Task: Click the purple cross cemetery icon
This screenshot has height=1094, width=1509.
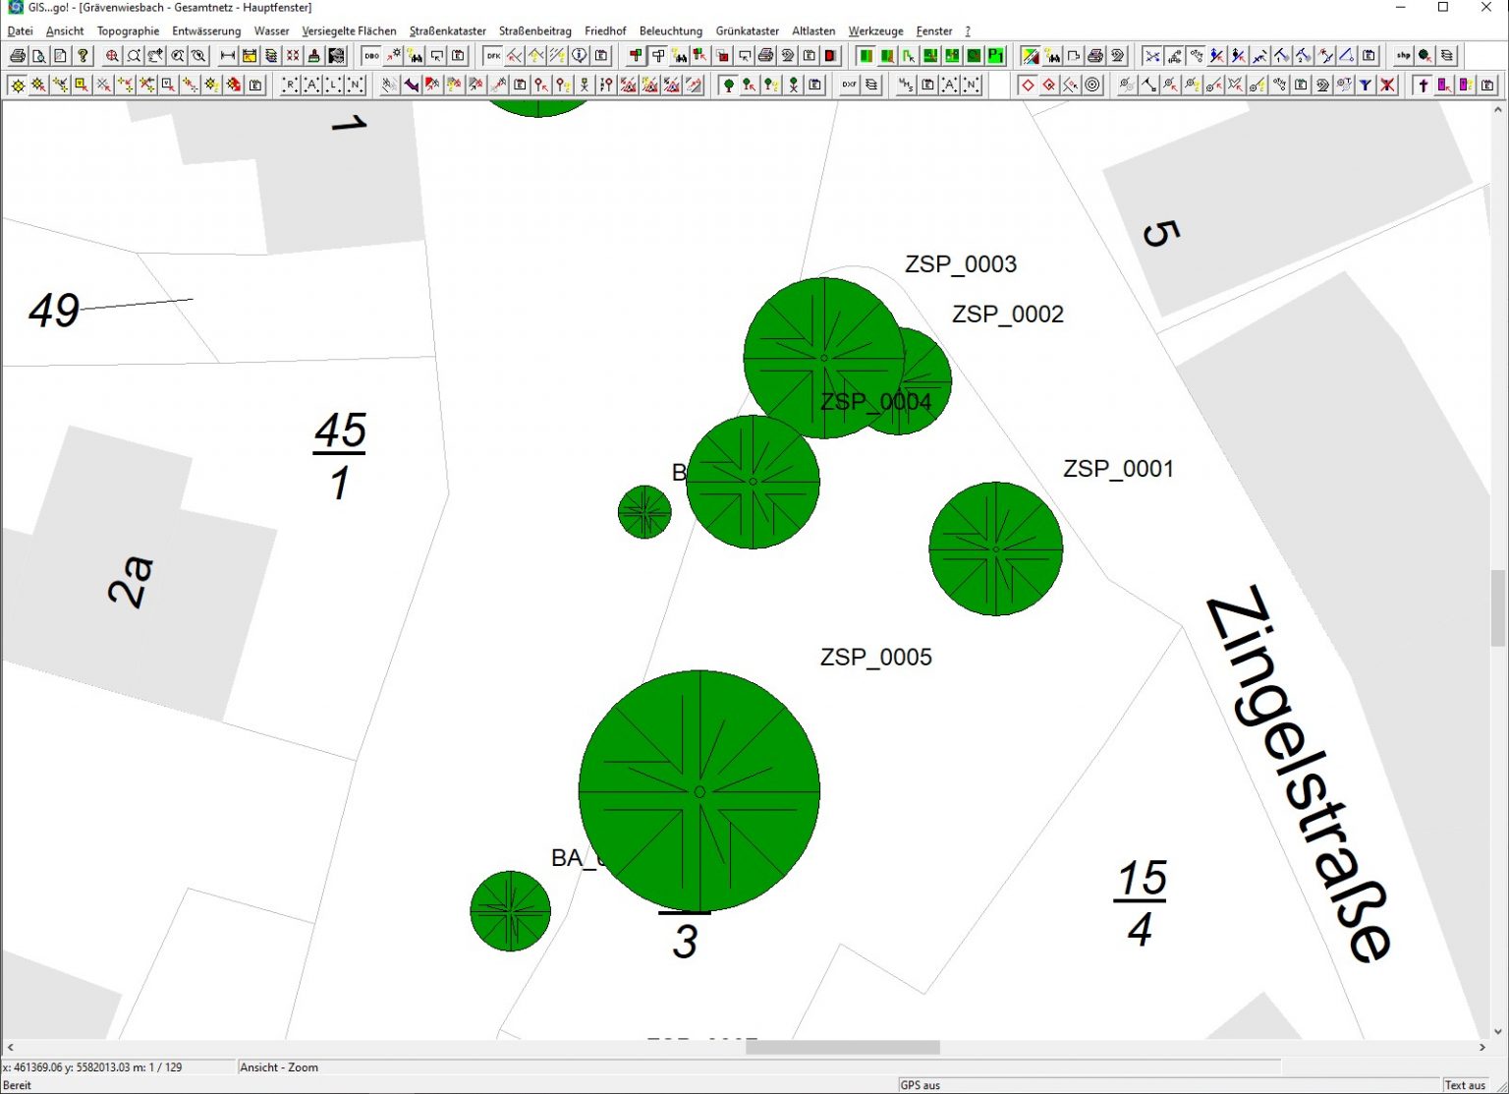Action: click(x=1423, y=86)
